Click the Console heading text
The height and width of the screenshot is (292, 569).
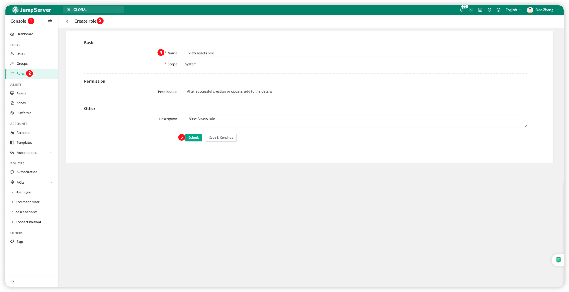[x=18, y=21]
